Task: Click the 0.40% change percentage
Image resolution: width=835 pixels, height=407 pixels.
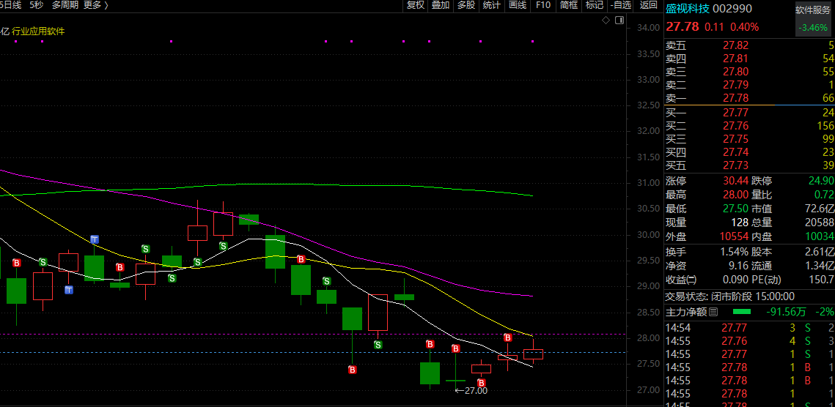Action: [x=745, y=27]
